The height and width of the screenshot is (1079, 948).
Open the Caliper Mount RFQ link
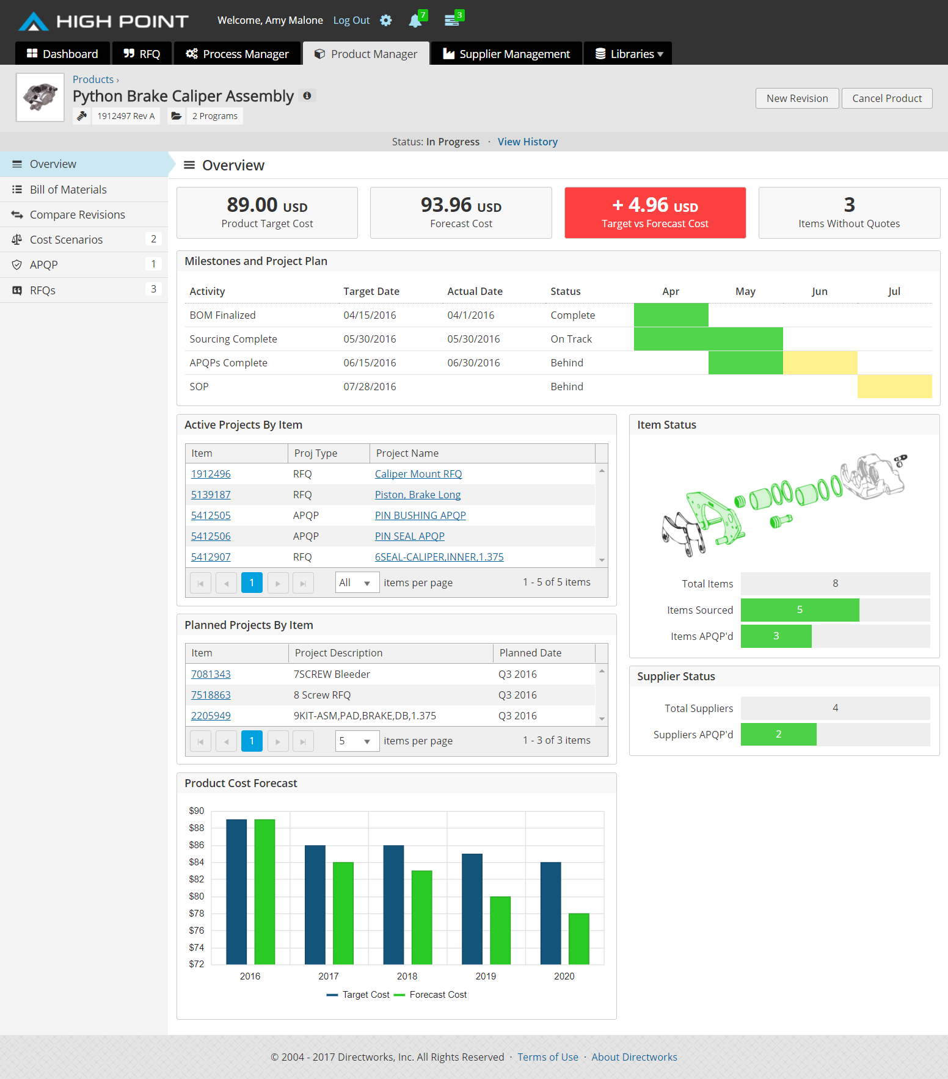[x=418, y=474]
